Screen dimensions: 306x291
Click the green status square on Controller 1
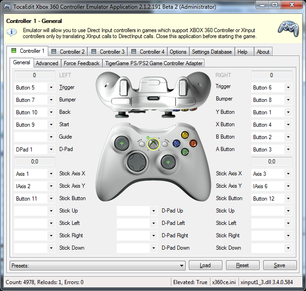tap(14, 51)
